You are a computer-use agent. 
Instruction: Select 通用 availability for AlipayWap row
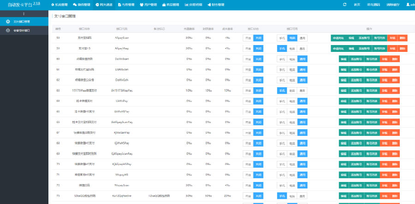302,49
